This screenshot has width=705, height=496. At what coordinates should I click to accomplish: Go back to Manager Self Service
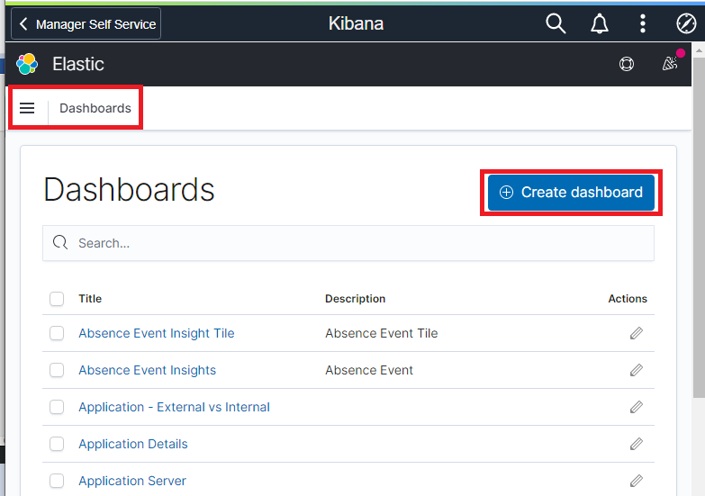click(x=86, y=24)
